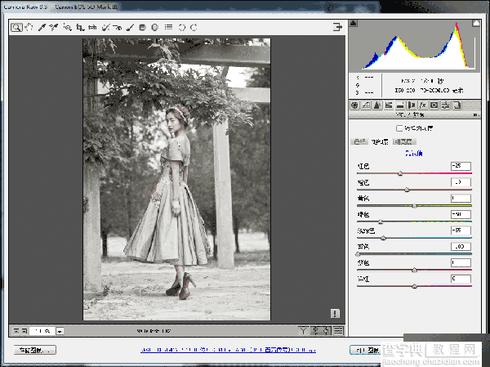Toggle the shadow clipping warning in histogram

[353, 23]
